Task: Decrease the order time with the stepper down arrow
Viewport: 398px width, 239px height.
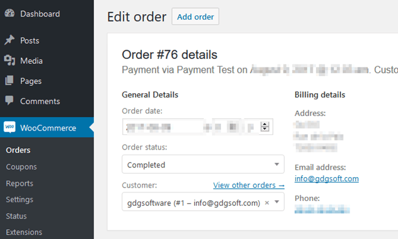Action: pyautogui.click(x=265, y=129)
